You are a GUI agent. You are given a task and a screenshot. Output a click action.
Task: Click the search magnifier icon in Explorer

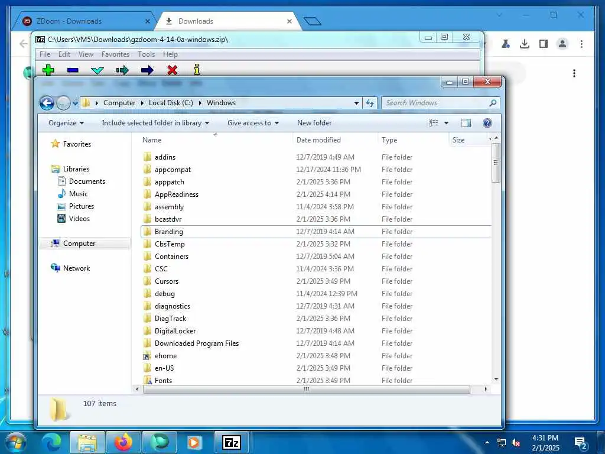coord(493,103)
